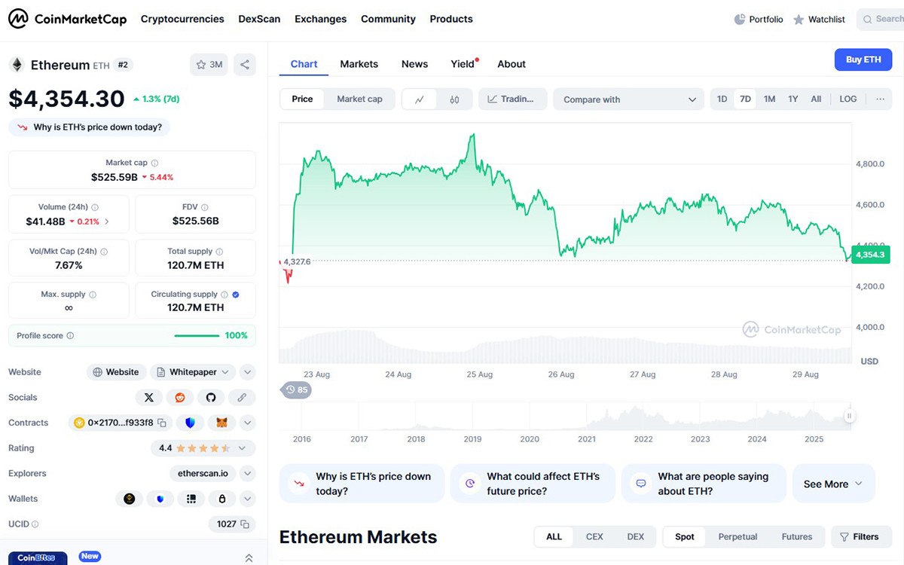Switch to the Markets tab
Viewport: 904px width, 565px height.
[x=359, y=64]
